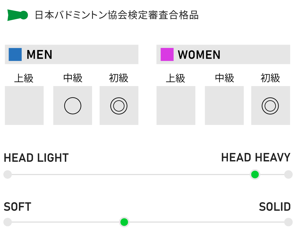296x237 pixels.
Task: Click the magenta WOMEN color square
Action: 167,54
